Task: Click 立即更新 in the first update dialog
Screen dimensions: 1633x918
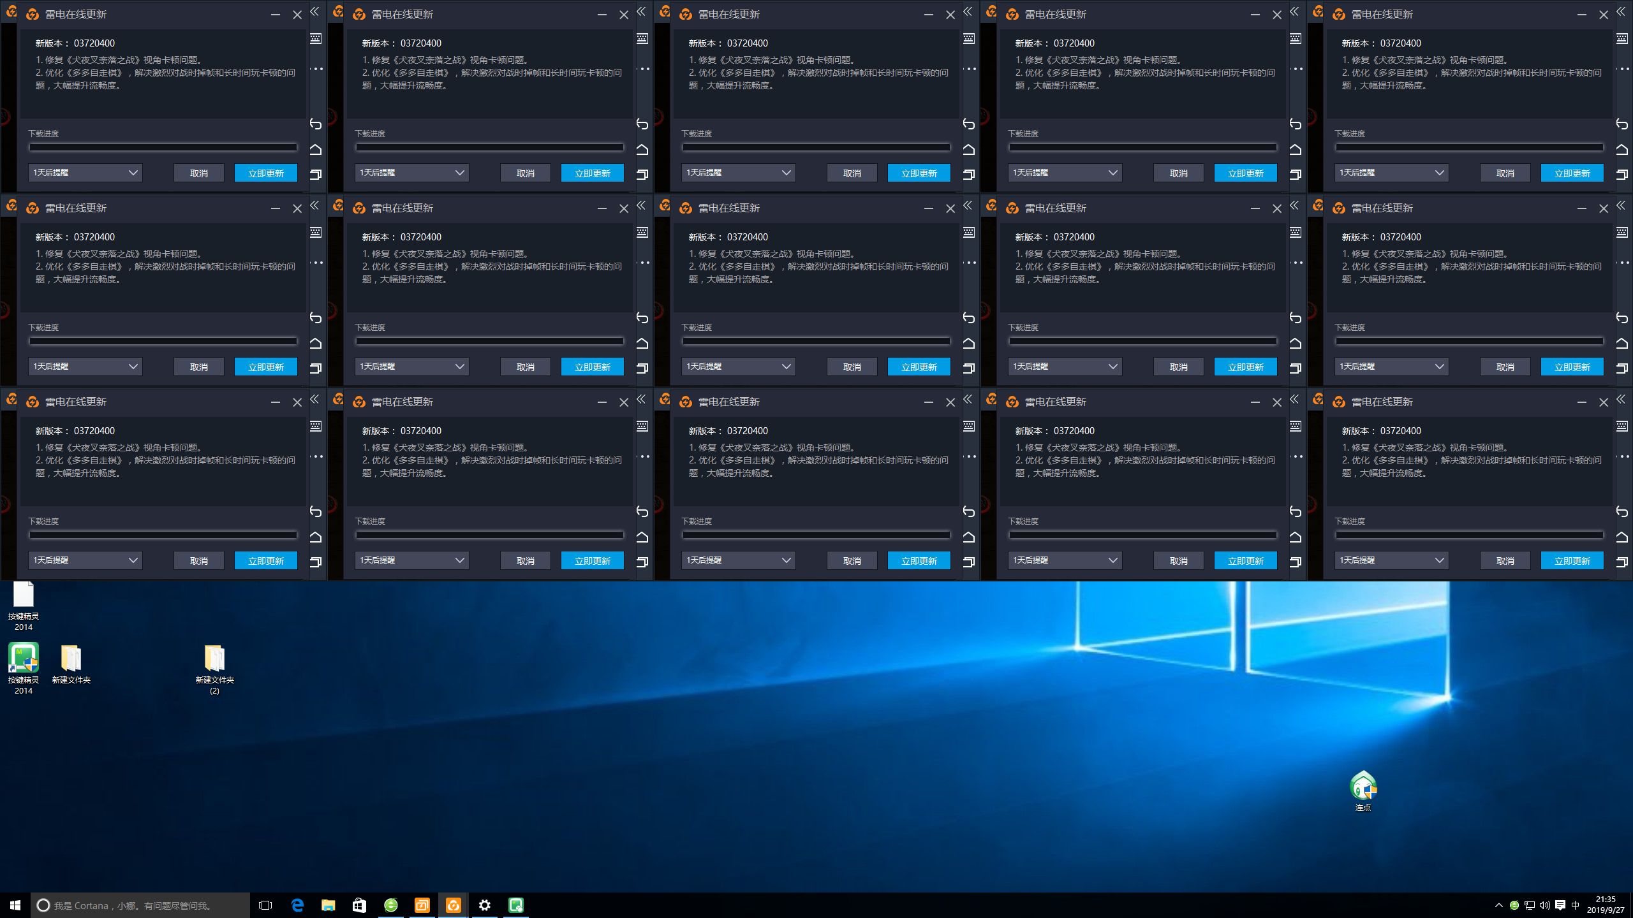Action: (x=266, y=173)
